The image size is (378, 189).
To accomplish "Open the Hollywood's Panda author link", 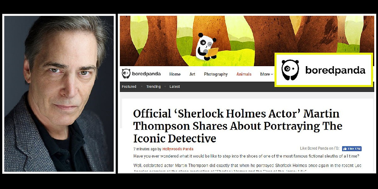I will click(178, 149).
